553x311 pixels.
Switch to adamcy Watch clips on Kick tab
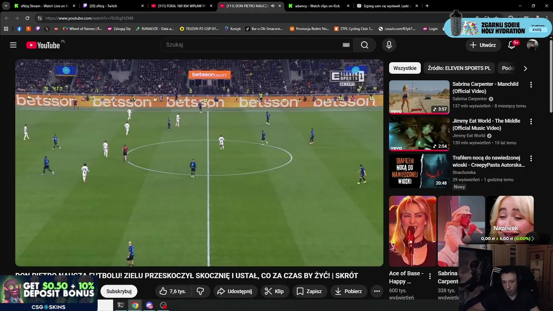click(x=319, y=6)
